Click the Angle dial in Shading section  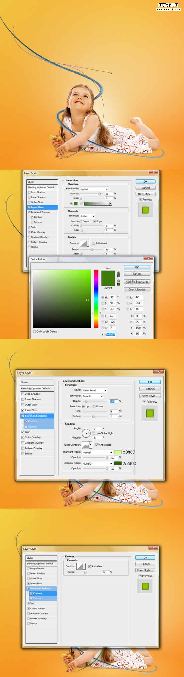tap(86, 433)
